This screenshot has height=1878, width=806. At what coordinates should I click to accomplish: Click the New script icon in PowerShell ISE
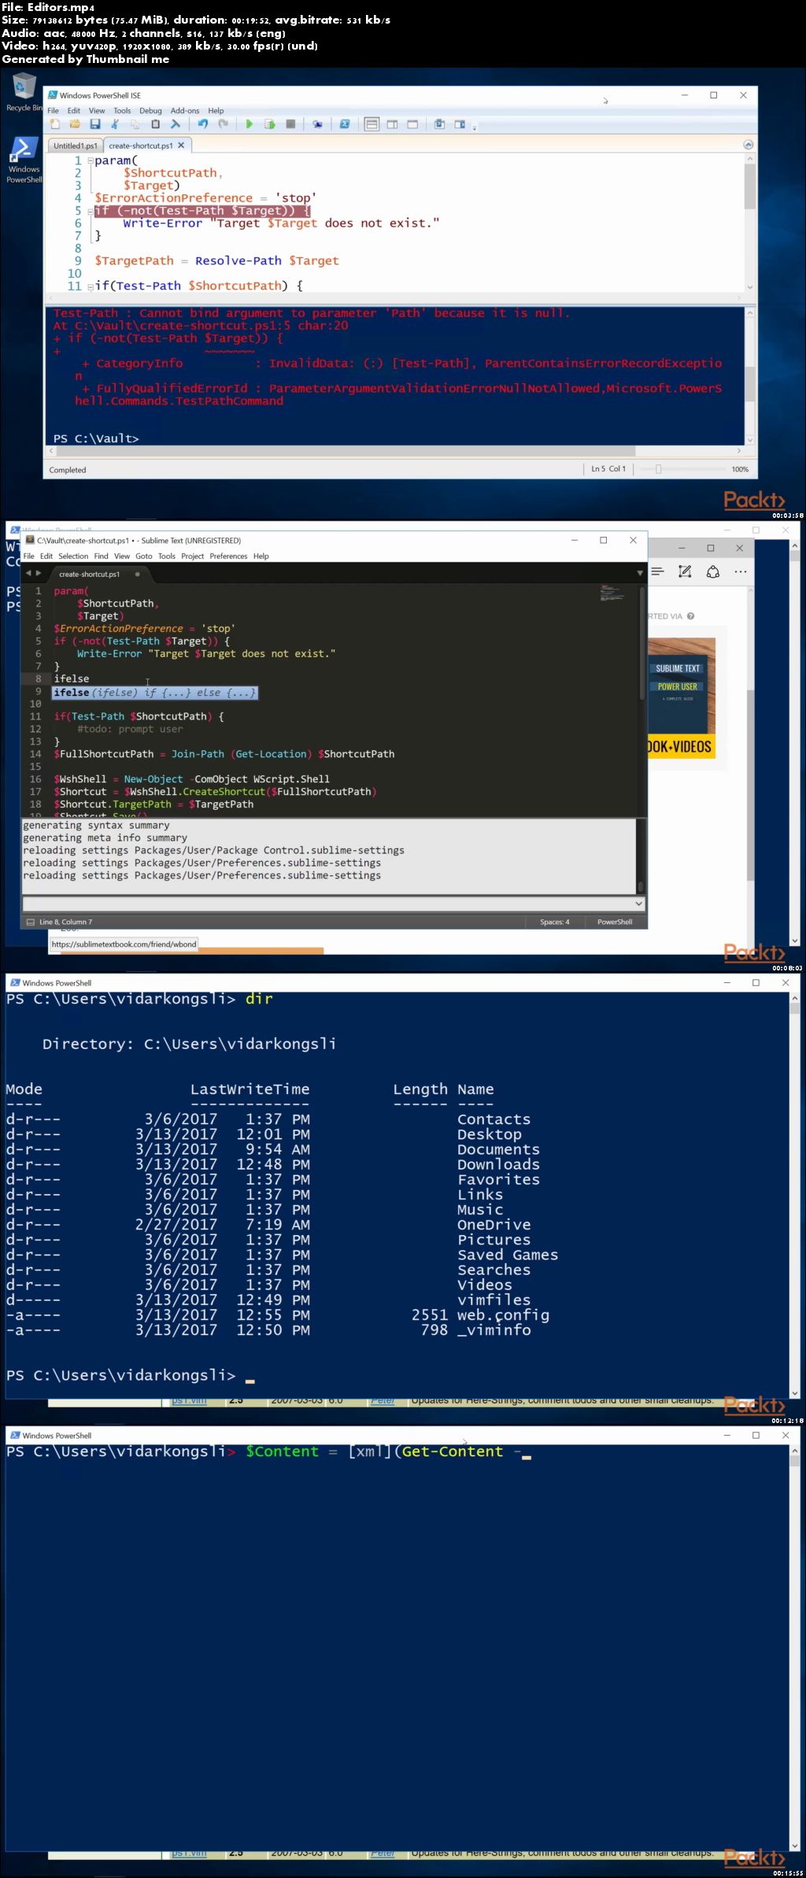tap(55, 124)
